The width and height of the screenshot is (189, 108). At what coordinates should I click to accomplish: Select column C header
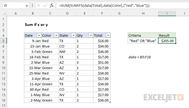coord(50,13)
